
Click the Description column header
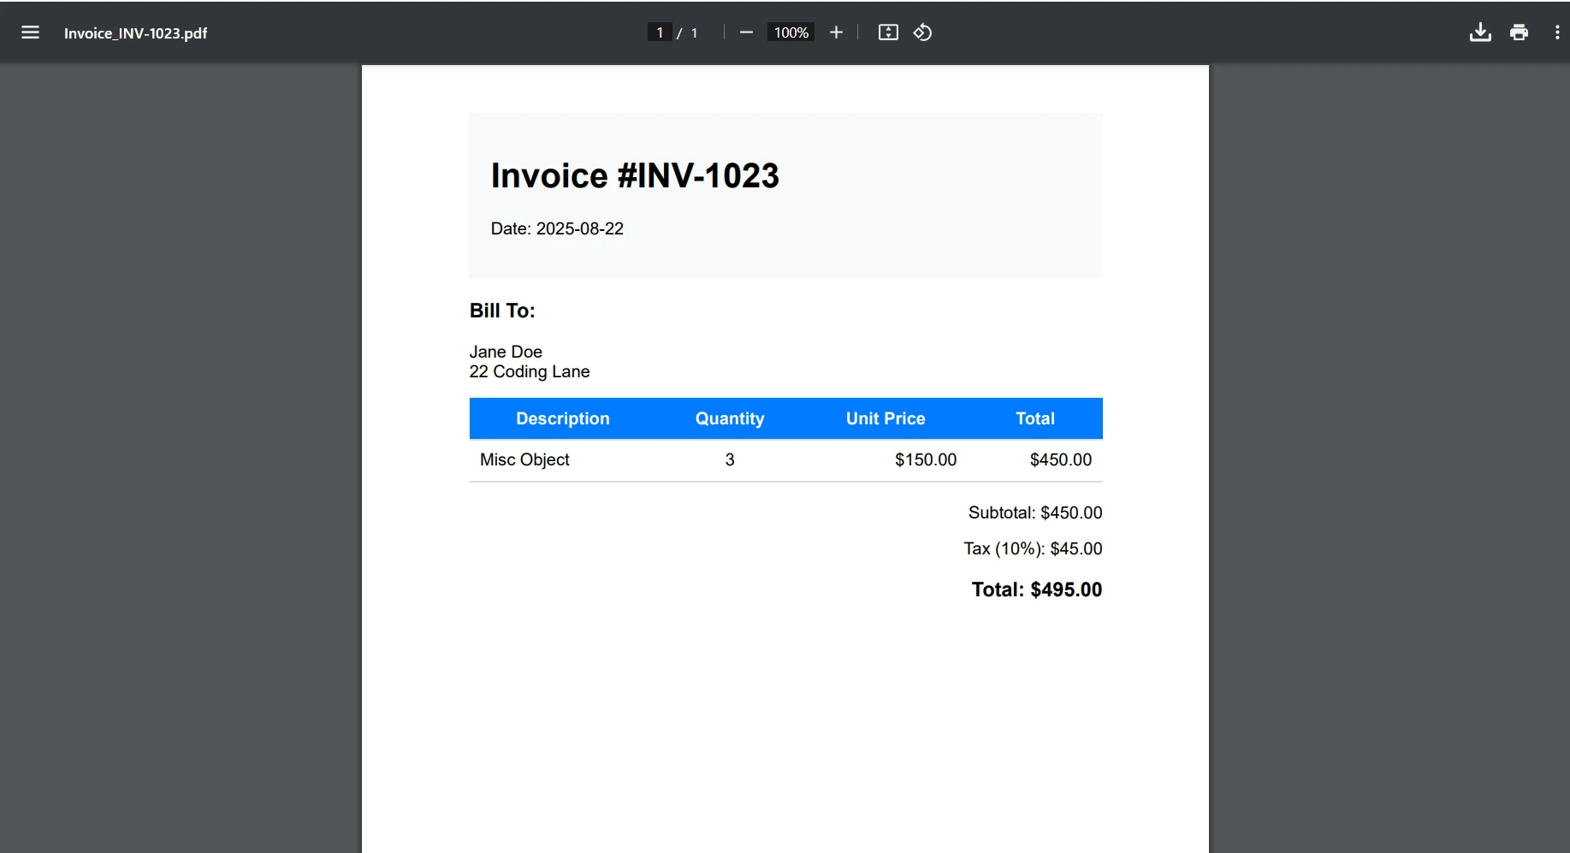[562, 418]
